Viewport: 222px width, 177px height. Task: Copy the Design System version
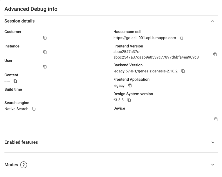[x=129, y=100]
